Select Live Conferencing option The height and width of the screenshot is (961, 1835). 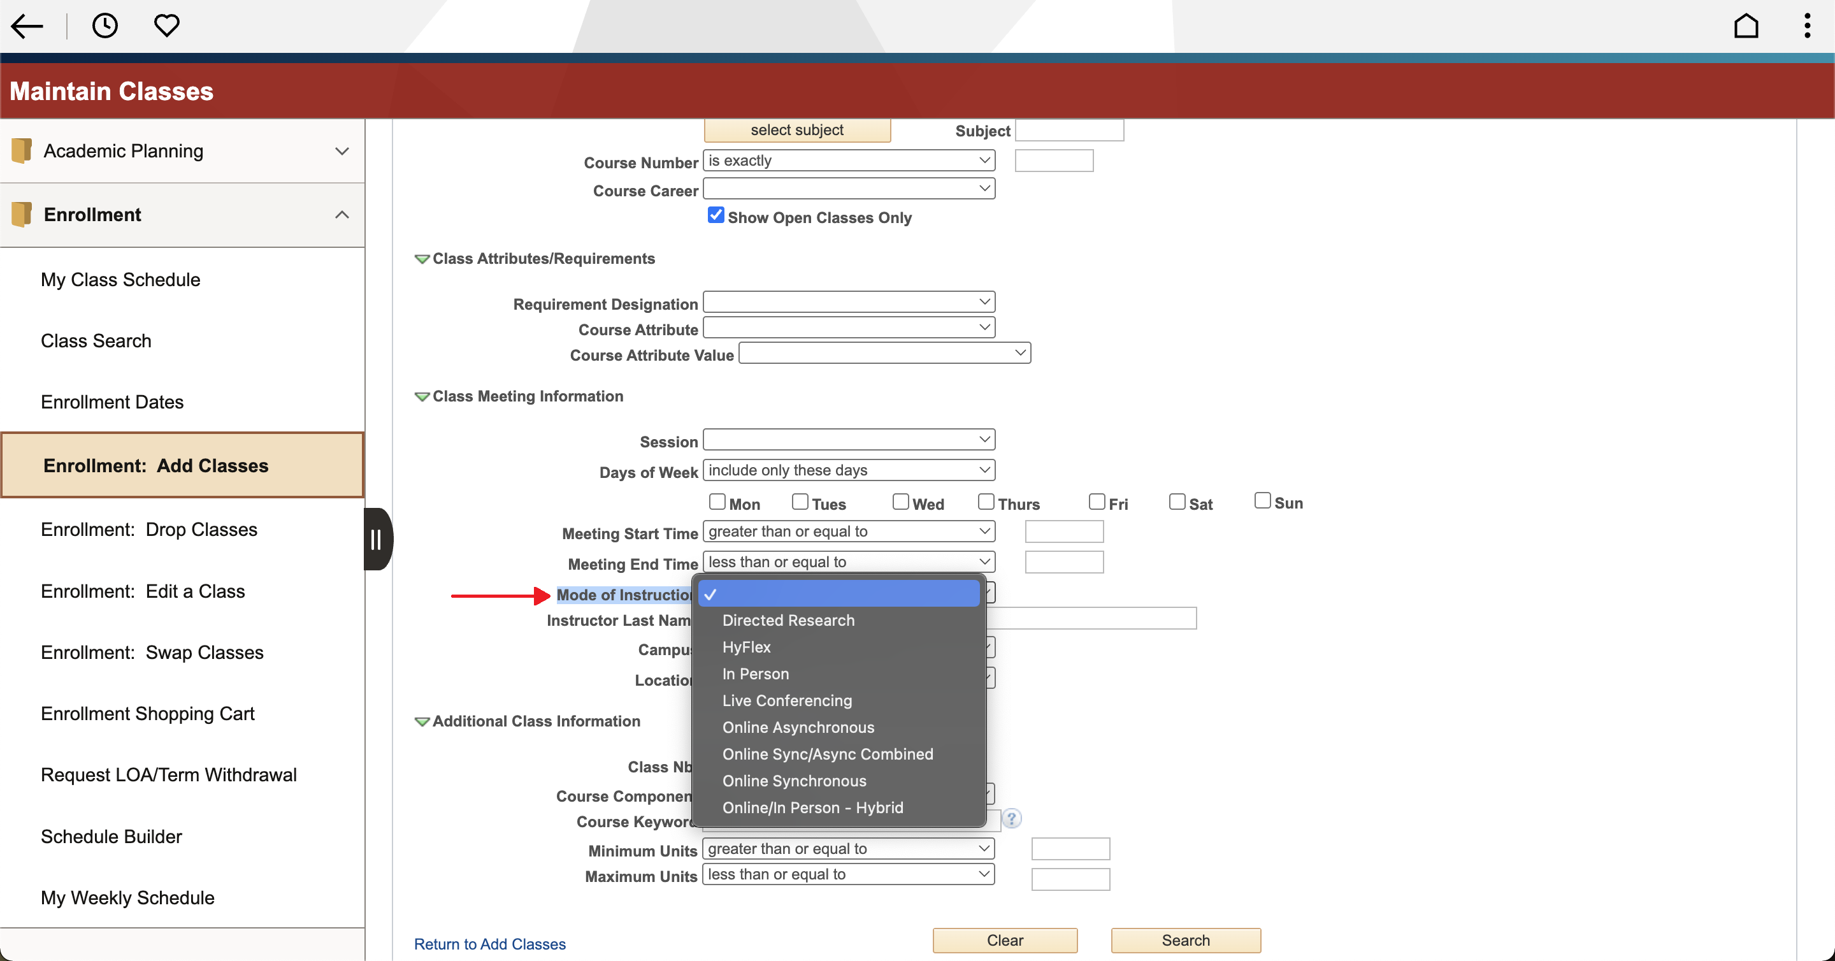[839, 700]
